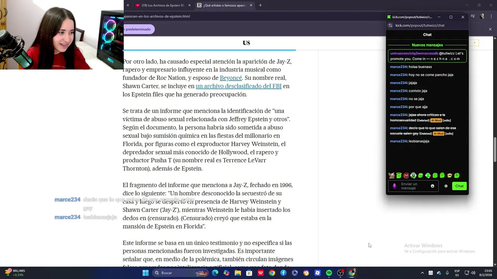The width and height of the screenshot is (497, 279).
Task: Click the cat emote in Kick chat
Action: [391, 176]
